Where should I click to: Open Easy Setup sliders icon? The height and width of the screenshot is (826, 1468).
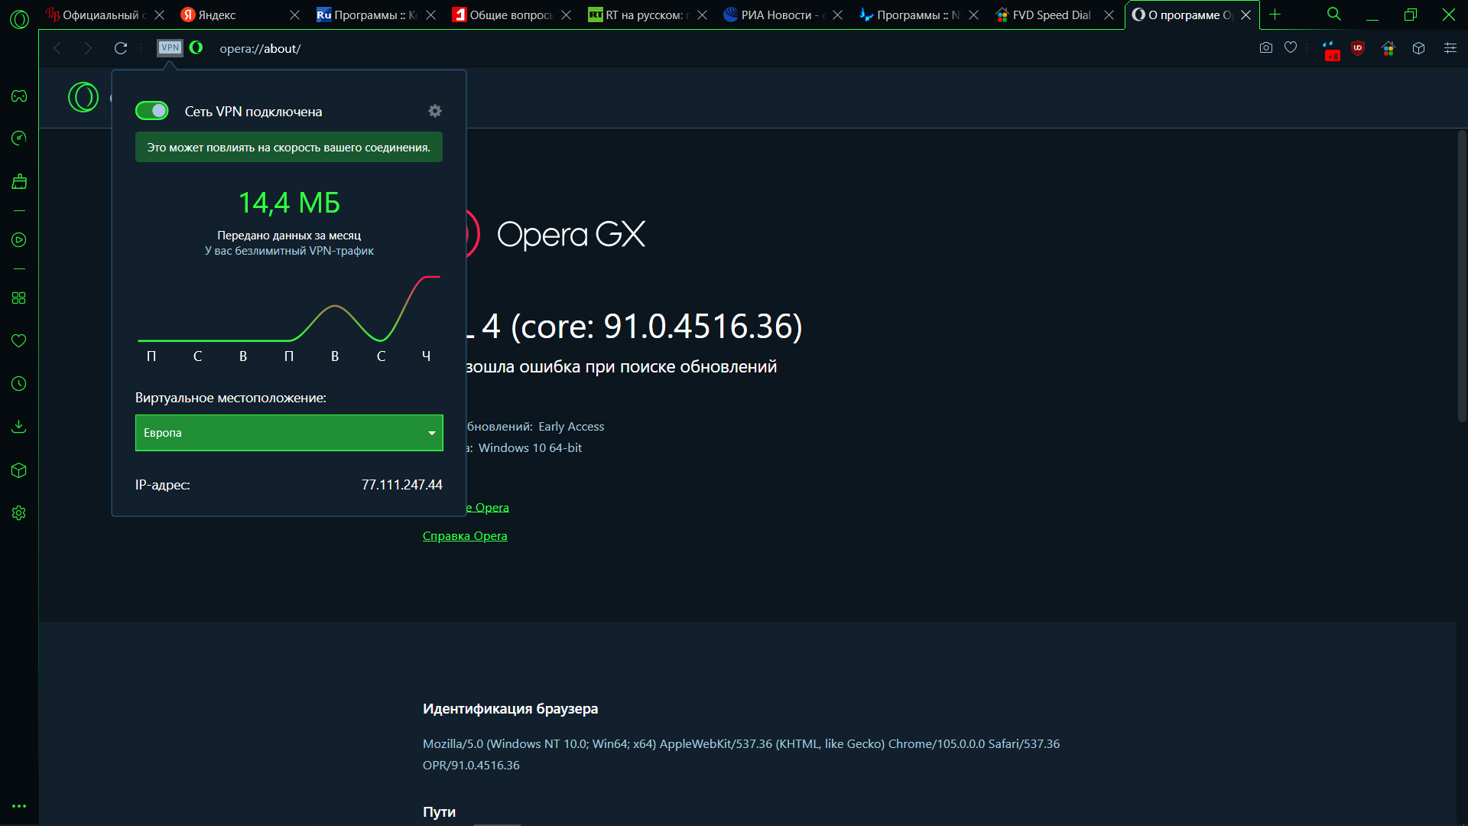[x=1450, y=48]
